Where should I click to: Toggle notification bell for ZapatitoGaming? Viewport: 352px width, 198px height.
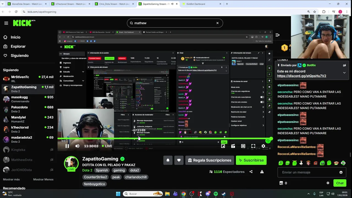point(168,160)
